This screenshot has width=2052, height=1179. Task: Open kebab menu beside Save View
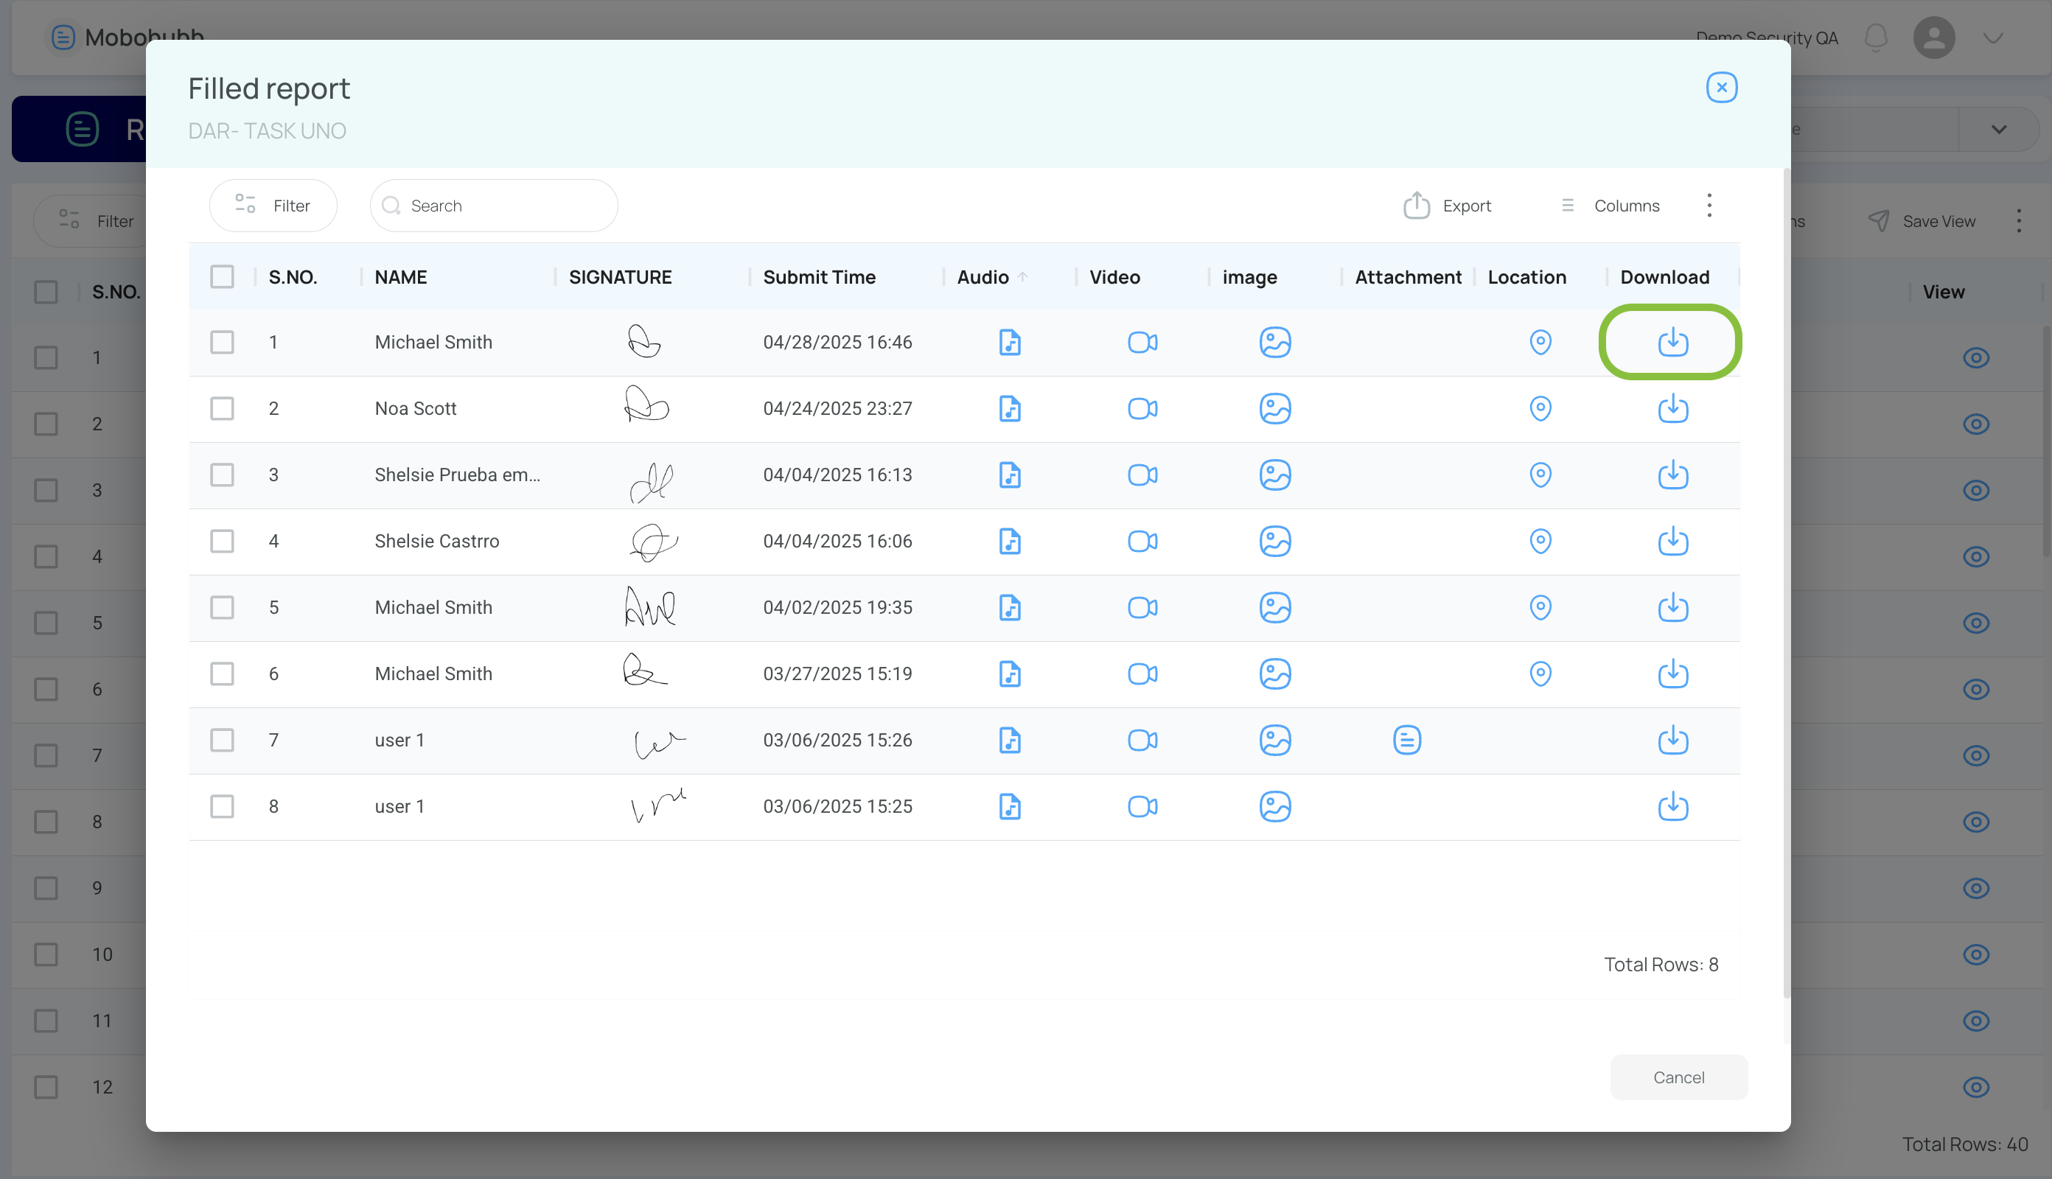coord(2018,221)
